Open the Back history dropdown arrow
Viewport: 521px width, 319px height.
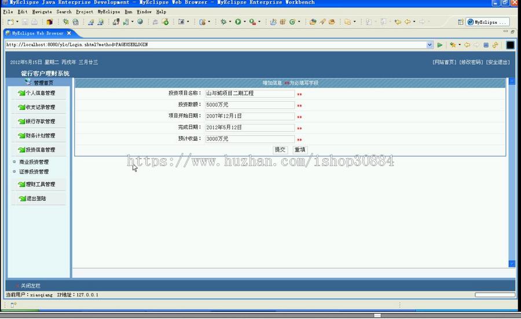pos(414,22)
